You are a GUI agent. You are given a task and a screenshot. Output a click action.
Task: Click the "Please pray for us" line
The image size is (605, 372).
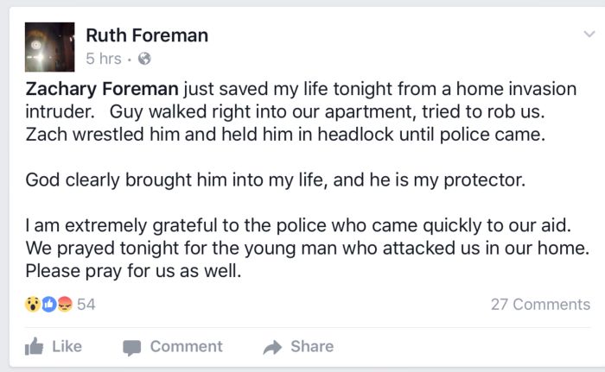click(130, 269)
